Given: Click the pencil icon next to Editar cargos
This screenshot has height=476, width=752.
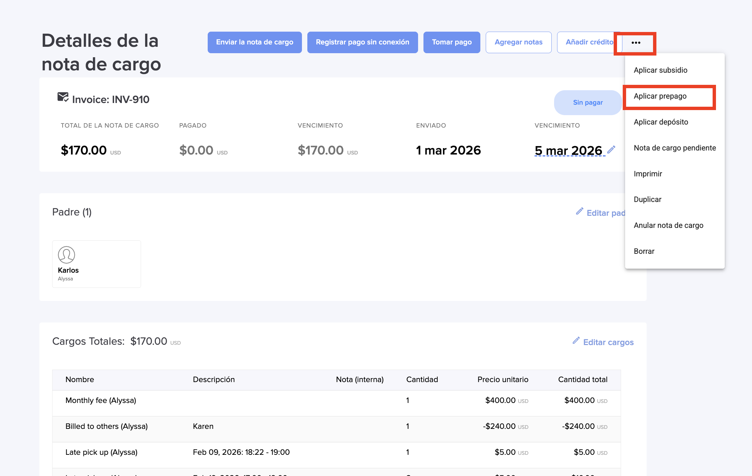Looking at the screenshot, I should 576,341.
